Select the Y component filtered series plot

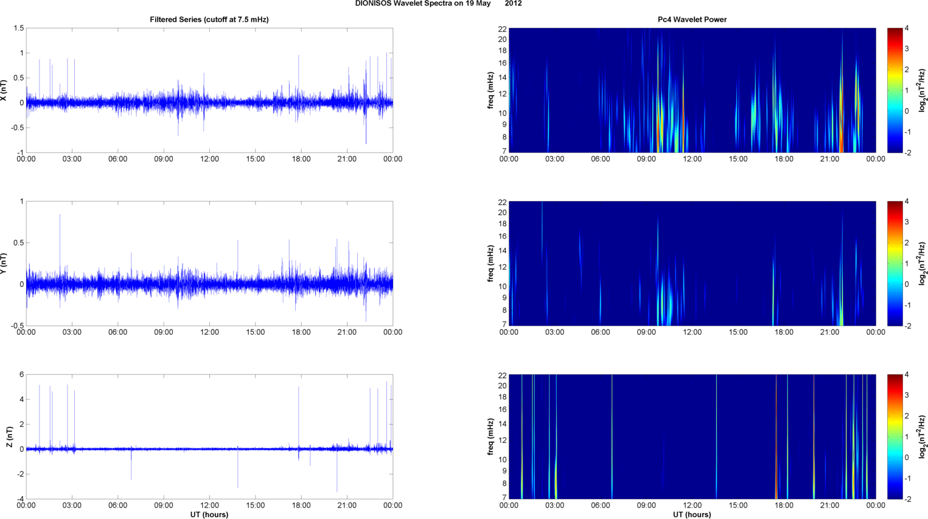click(209, 264)
